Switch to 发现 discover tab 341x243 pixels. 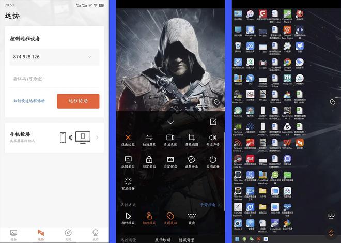pyautogui.click(x=68, y=235)
